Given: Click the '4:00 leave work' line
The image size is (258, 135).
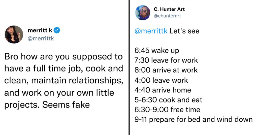Looking at the screenshot, I should coord(161,80).
